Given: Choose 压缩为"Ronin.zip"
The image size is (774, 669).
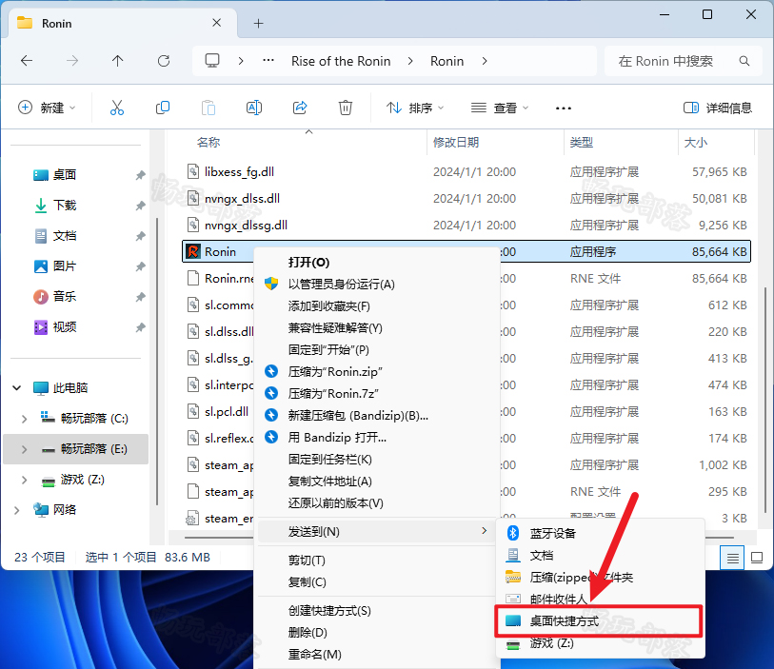Looking at the screenshot, I should tap(376, 371).
